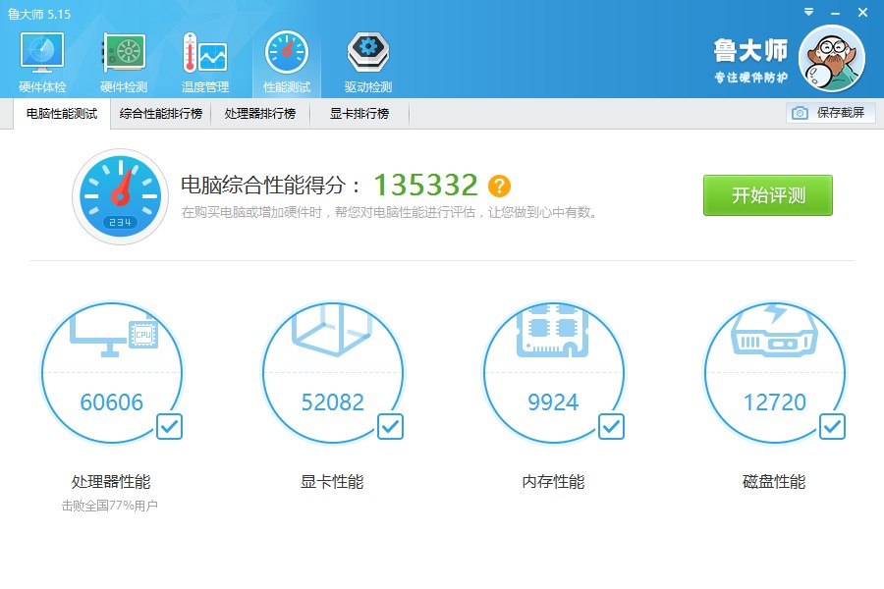Click the 鲁大师 5.15 window title
The width and height of the screenshot is (884, 589).
coord(39,14)
